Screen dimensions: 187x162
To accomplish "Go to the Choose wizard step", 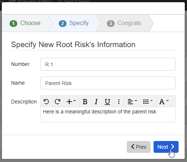I will point(25,23).
